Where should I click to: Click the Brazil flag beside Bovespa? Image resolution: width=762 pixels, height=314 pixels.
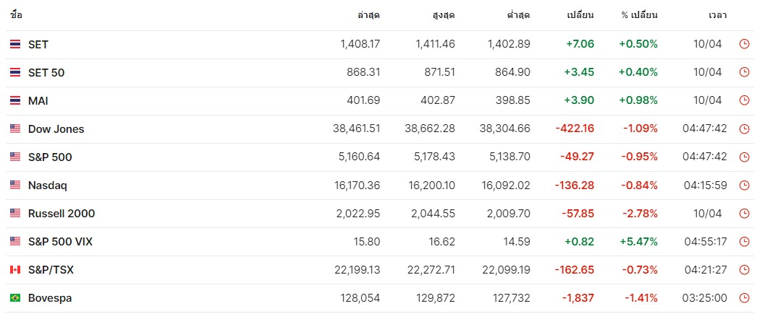coord(15,298)
